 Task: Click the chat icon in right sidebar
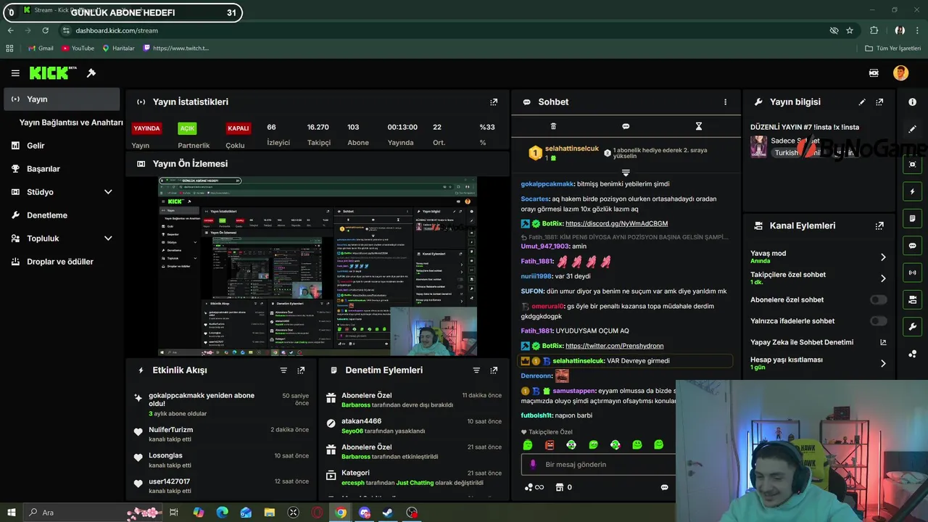pos(912,245)
